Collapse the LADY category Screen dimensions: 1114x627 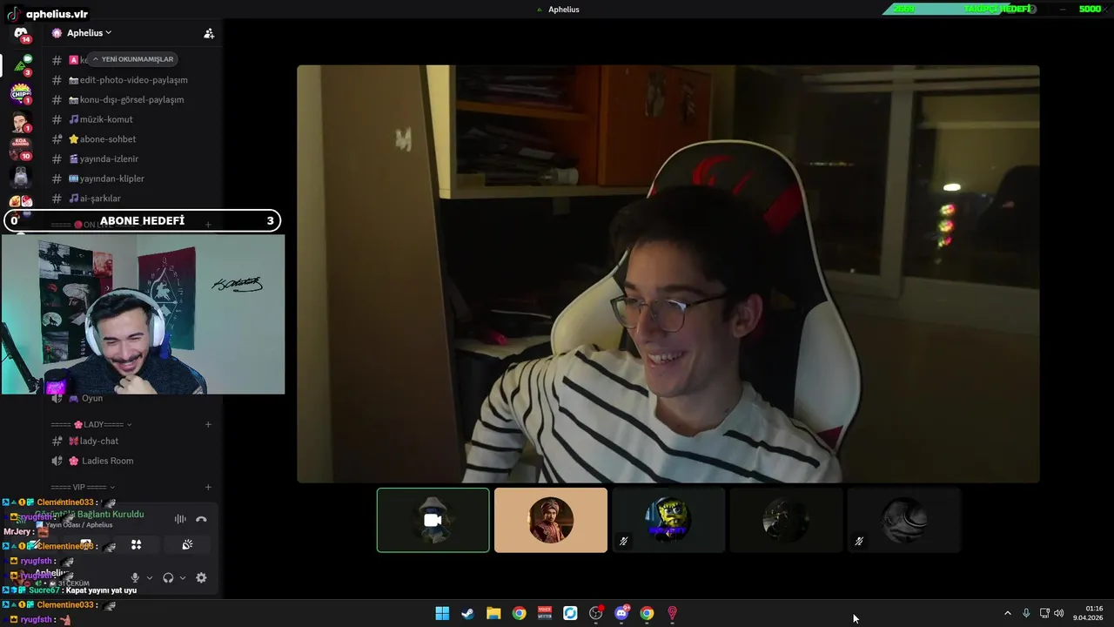(91, 425)
